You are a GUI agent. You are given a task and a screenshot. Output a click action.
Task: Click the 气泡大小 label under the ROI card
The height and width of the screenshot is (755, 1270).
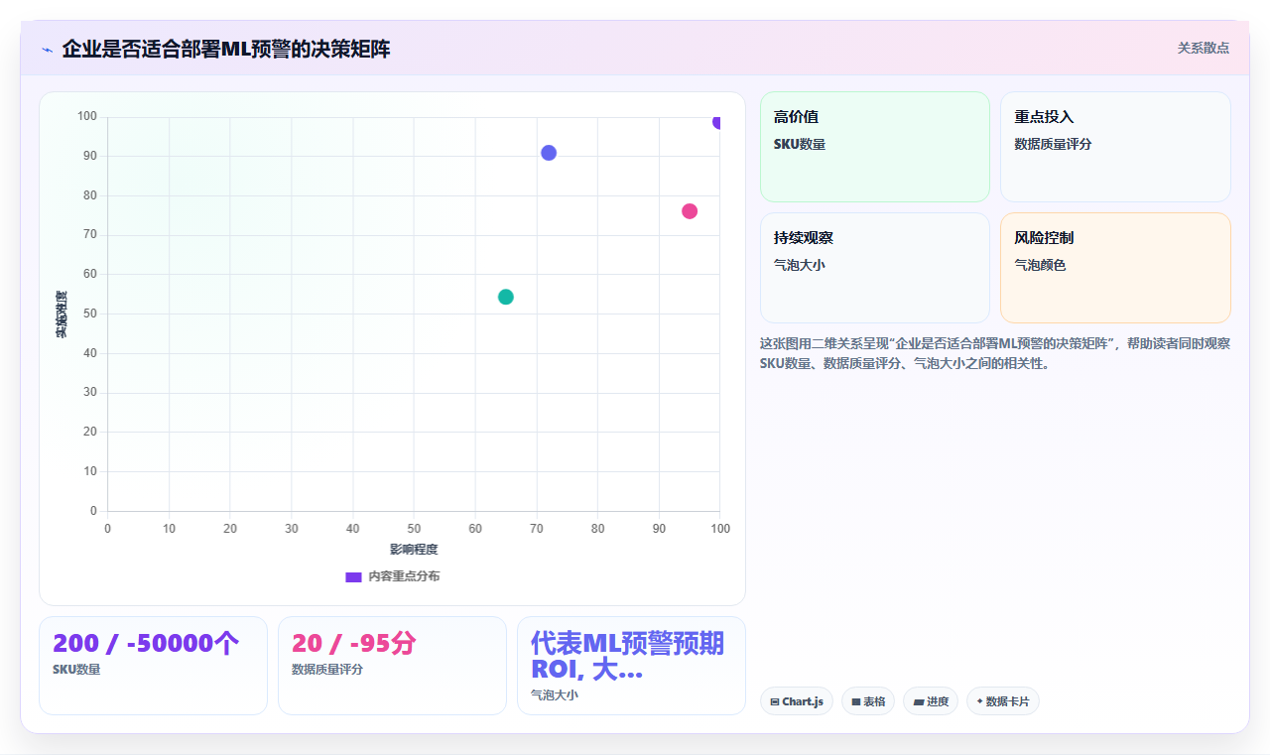click(554, 695)
